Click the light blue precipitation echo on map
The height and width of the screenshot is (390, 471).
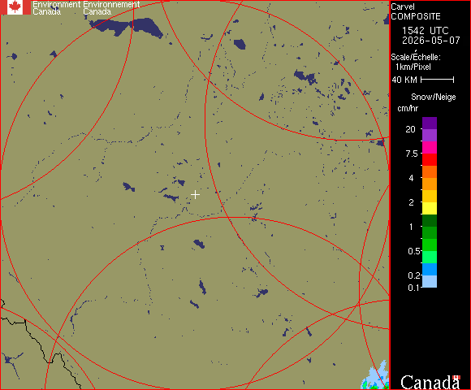[375, 376]
